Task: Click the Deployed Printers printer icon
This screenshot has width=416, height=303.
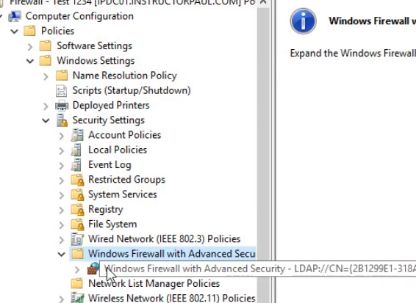Action: click(62, 106)
